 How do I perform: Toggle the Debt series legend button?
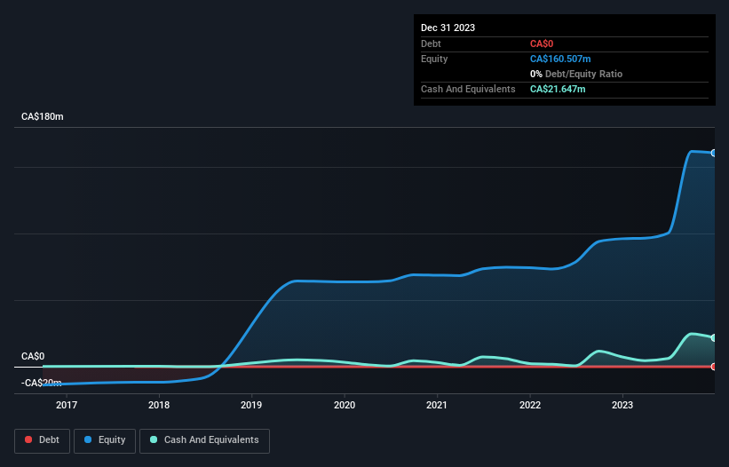pos(43,440)
